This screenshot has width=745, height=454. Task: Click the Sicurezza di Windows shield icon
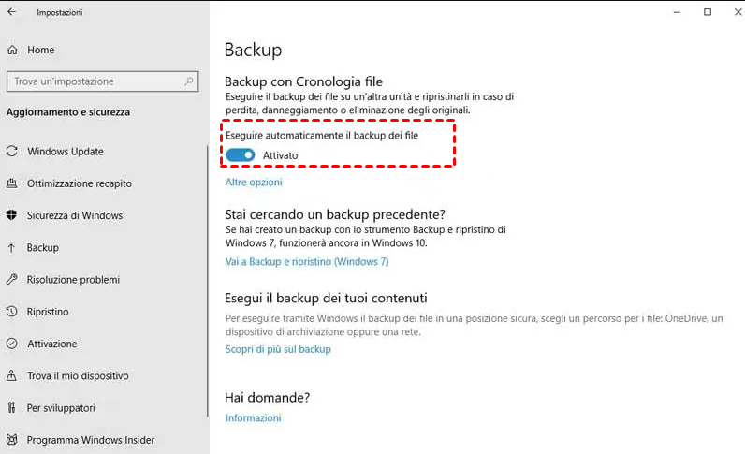[12, 215]
